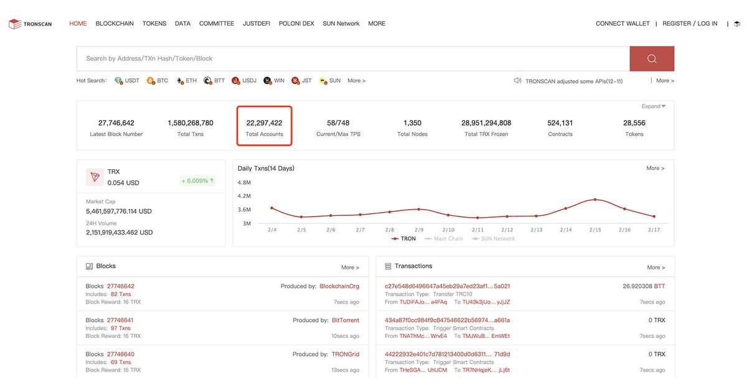This screenshot has height=390, width=747.
Task: Open JUSTDEFI in the navigation
Action: pos(256,24)
